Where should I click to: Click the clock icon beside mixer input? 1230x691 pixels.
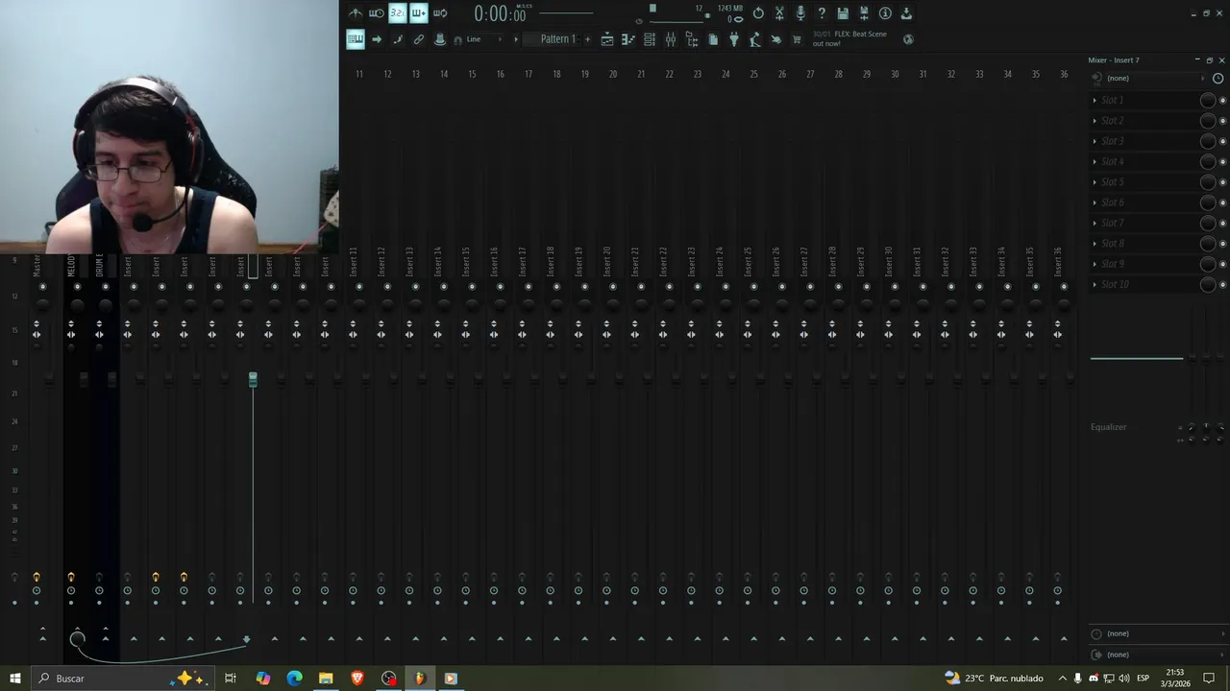coord(1218,78)
